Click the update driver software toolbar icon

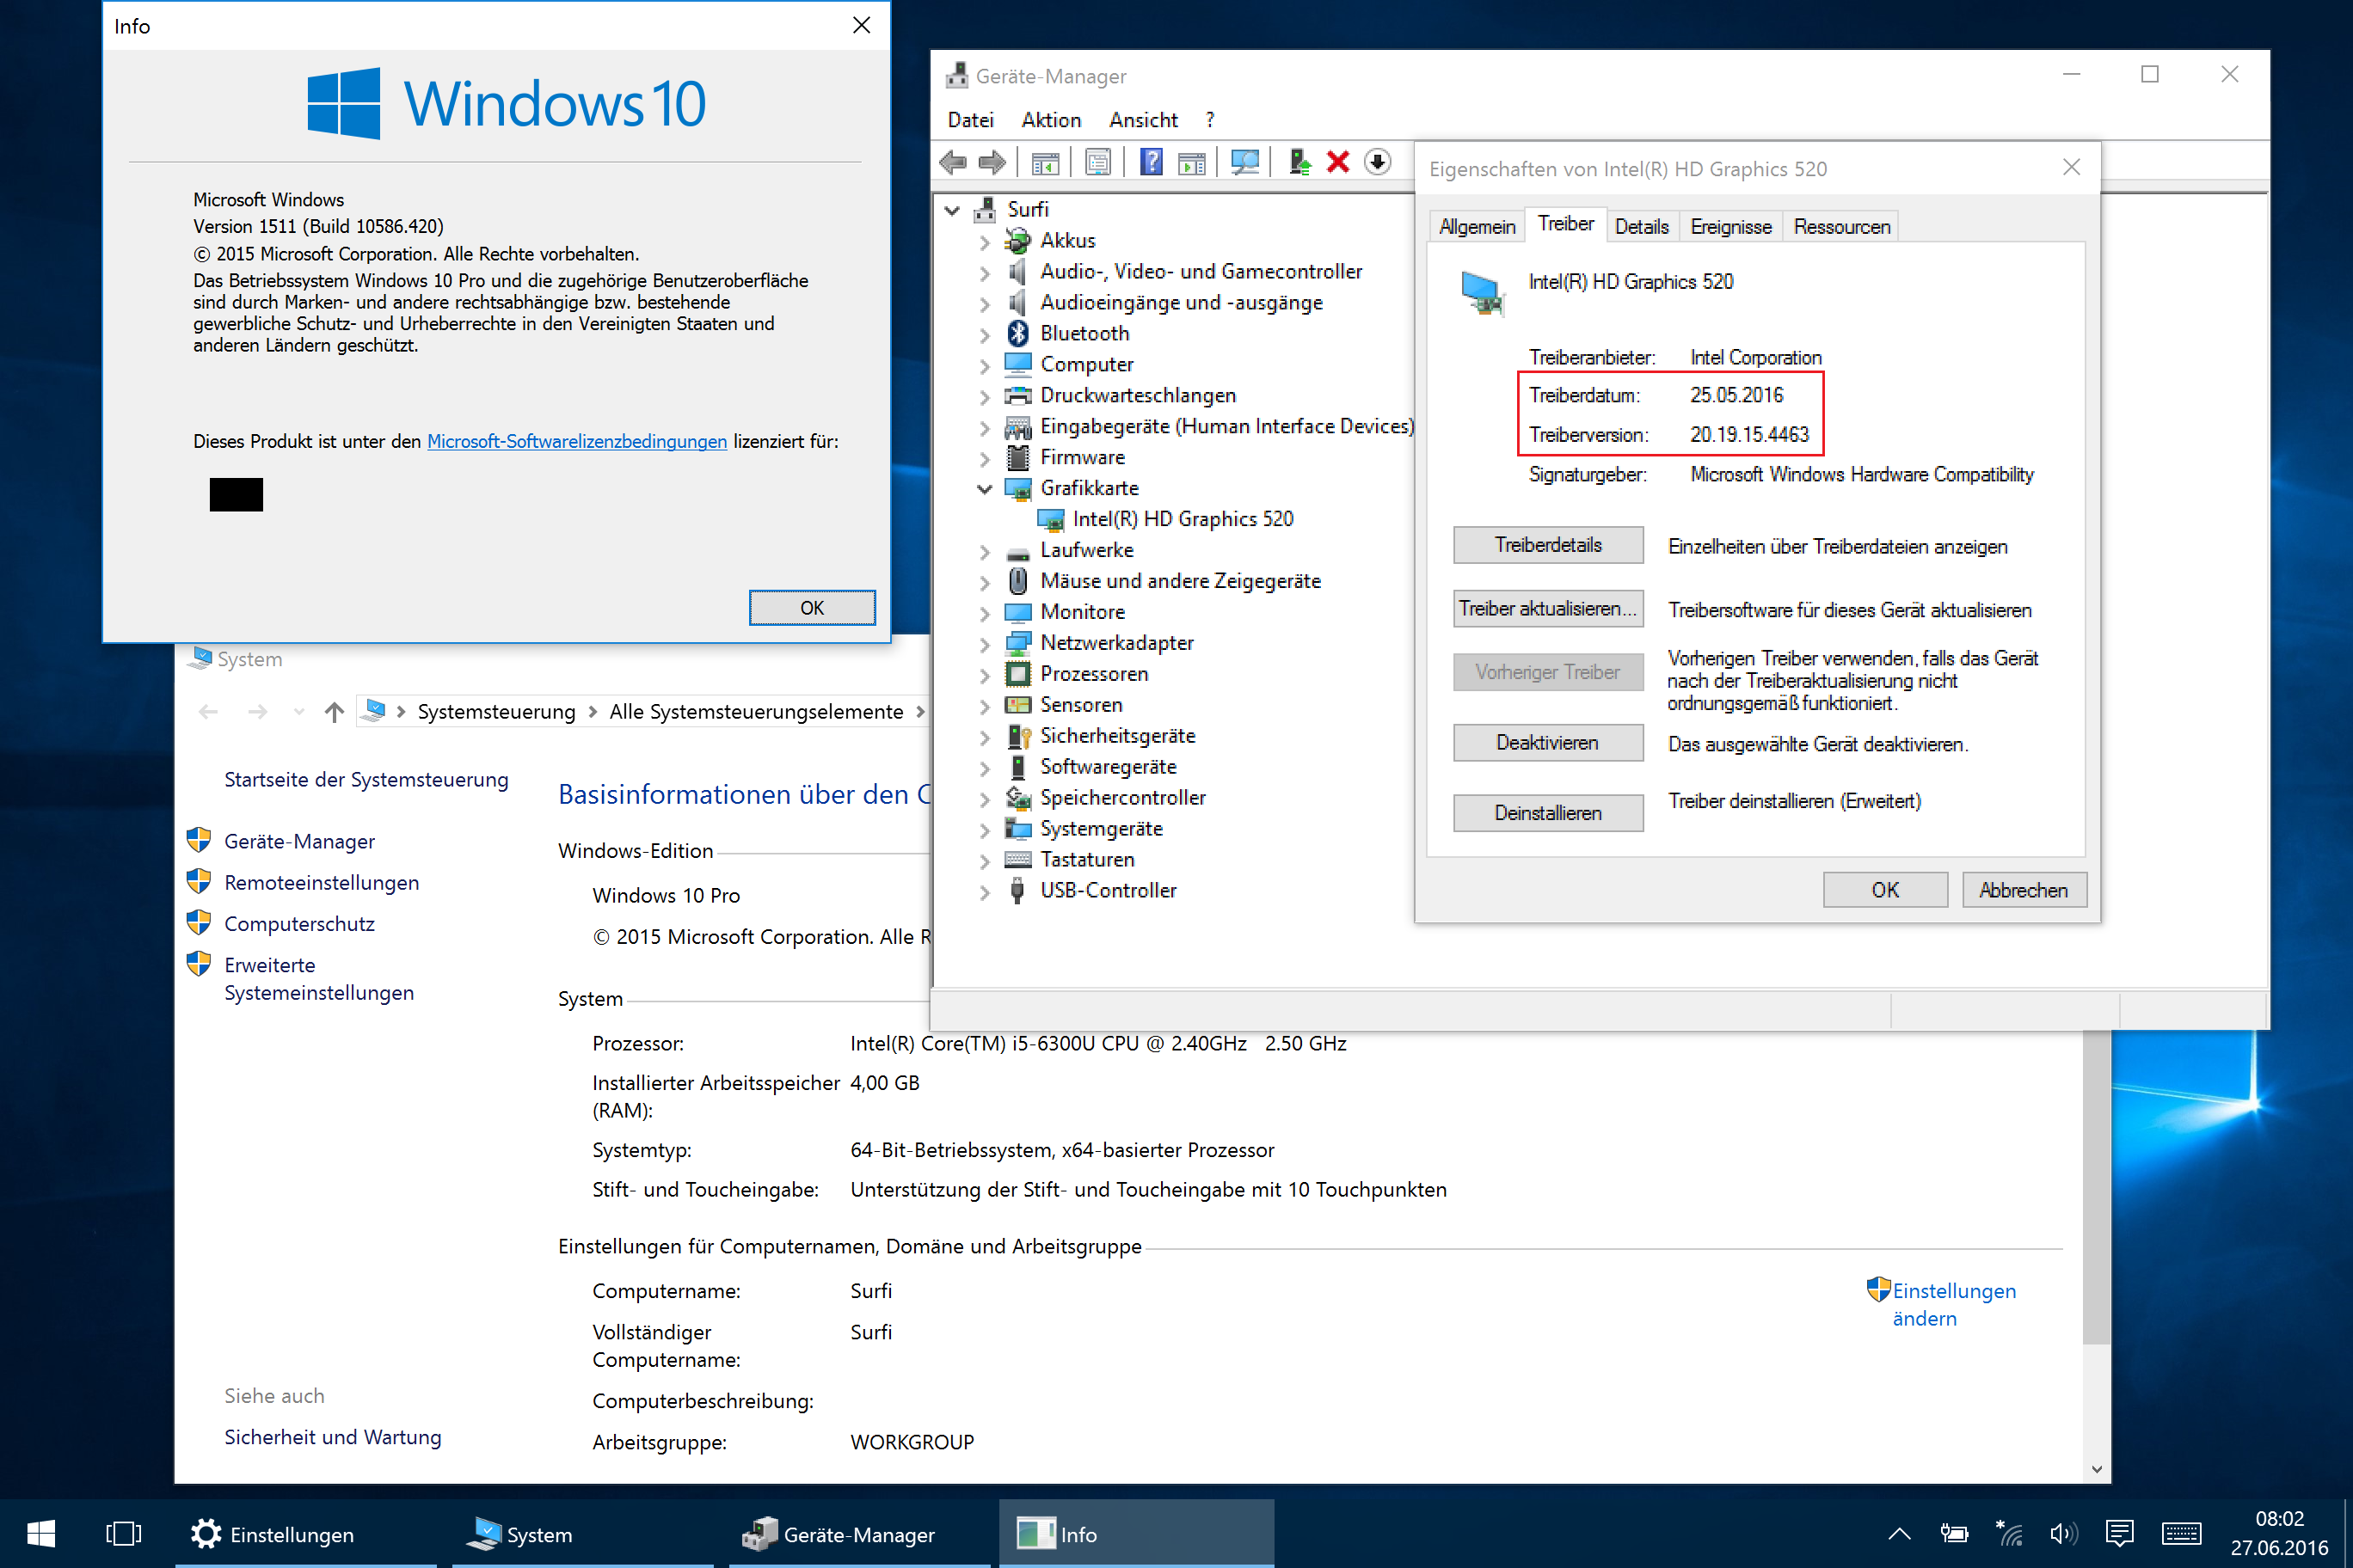click(1299, 162)
